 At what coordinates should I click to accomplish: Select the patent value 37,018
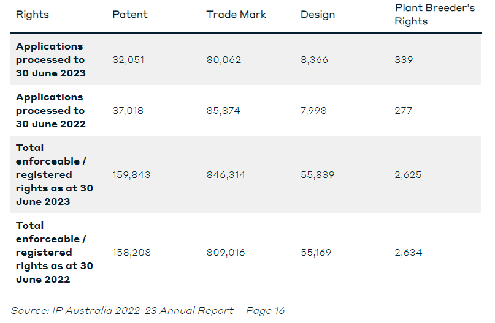click(128, 111)
